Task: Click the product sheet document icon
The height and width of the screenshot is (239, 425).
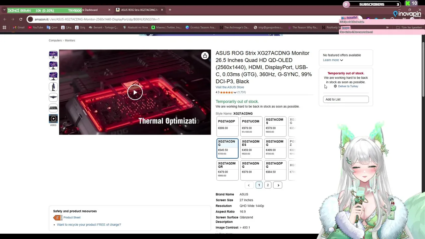Action: point(57,218)
